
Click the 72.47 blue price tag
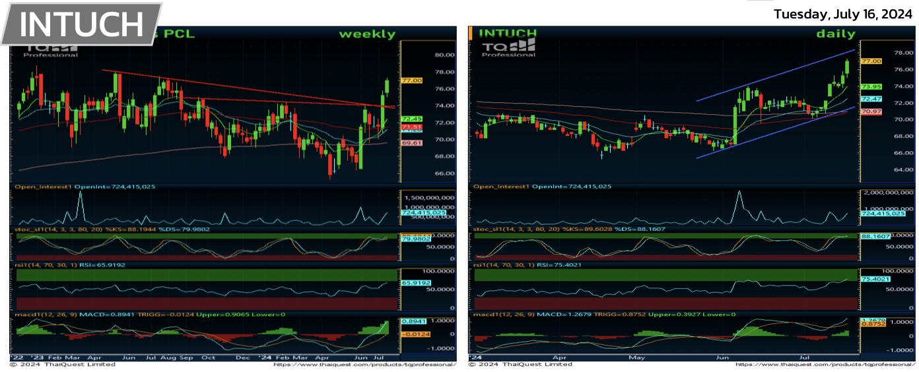[x=871, y=98]
